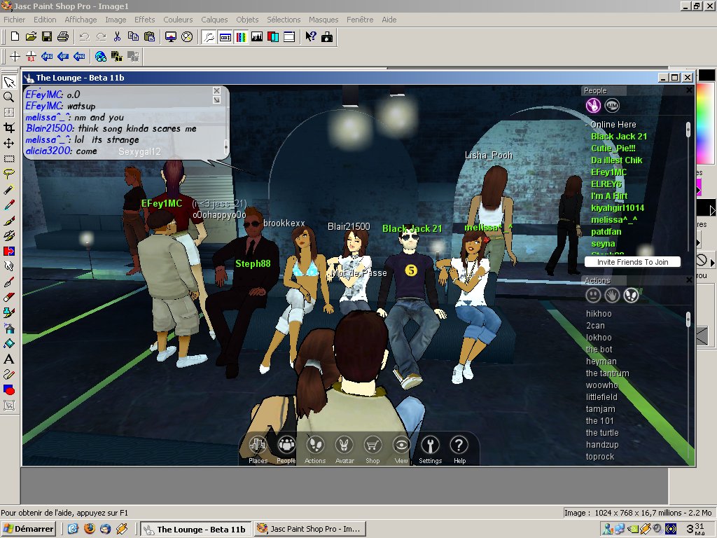Toggle the Tool Options palette button
The width and height of the screenshot is (717, 538).
pos(225,36)
